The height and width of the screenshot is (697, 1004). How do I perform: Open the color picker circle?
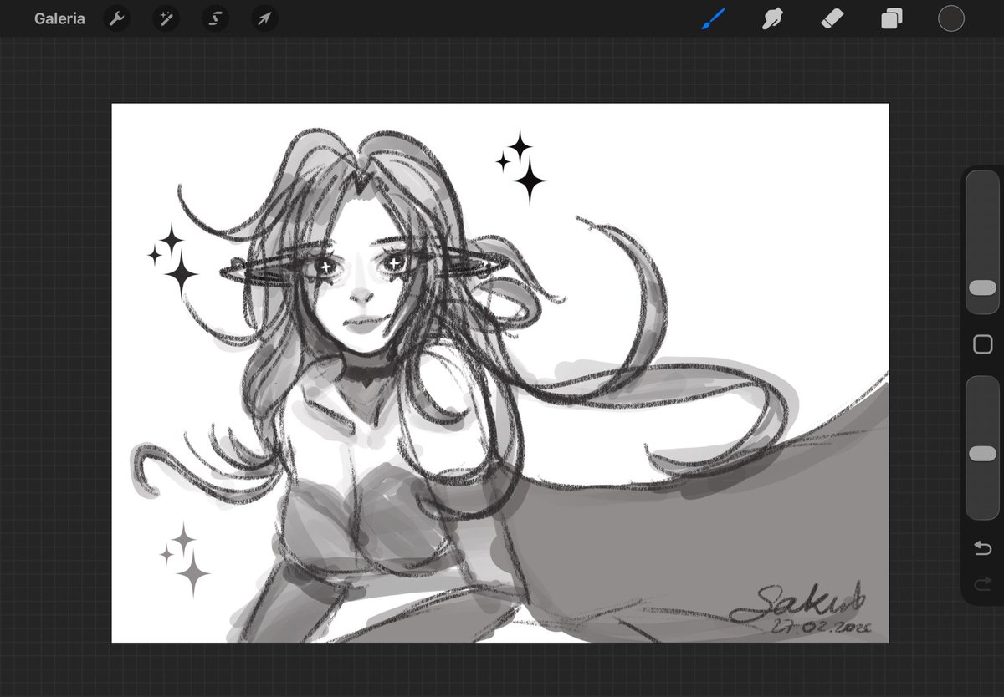pos(951,18)
